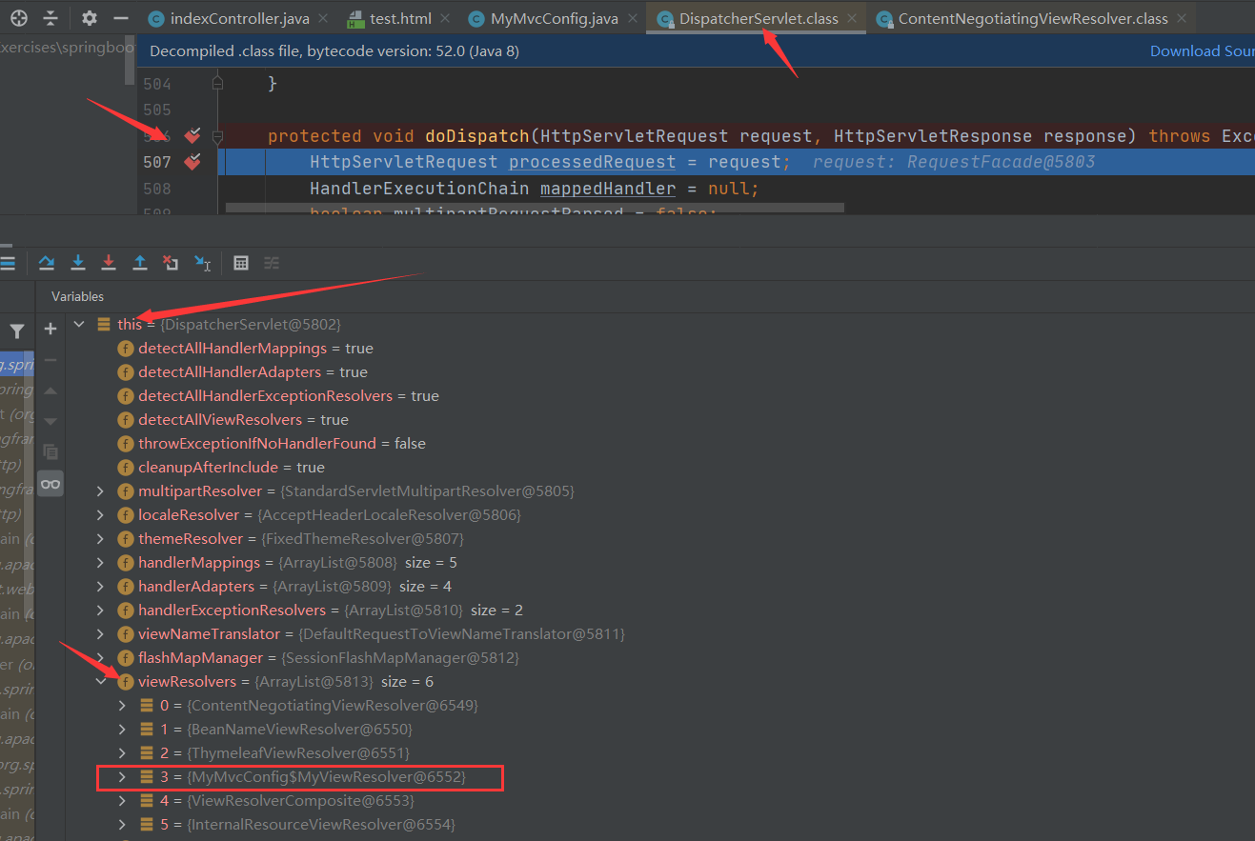This screenshot has width=1255, height=841.
Task: Click the red Force Step Into icon
Action: coord(109,262)
